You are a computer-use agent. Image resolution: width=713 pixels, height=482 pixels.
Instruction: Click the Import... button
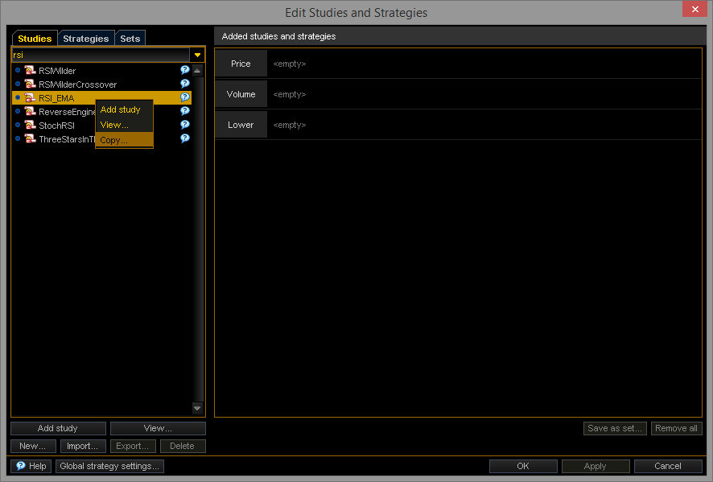(x=83, y=446)
